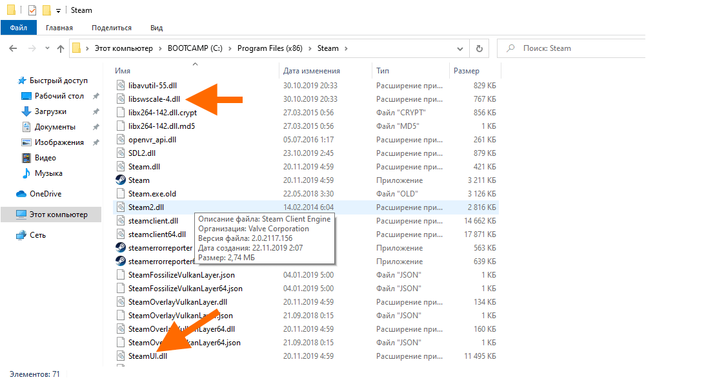
Task: Unpin Рабочий стол using its pin icon
Action: [96, 96]
